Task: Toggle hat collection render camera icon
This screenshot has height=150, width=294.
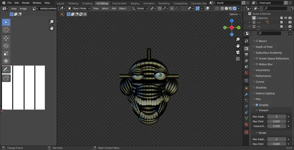Action: pos(290,26)
